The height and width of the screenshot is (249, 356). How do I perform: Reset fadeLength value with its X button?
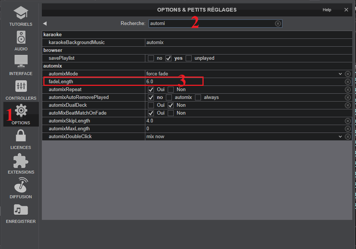(348, 82)
